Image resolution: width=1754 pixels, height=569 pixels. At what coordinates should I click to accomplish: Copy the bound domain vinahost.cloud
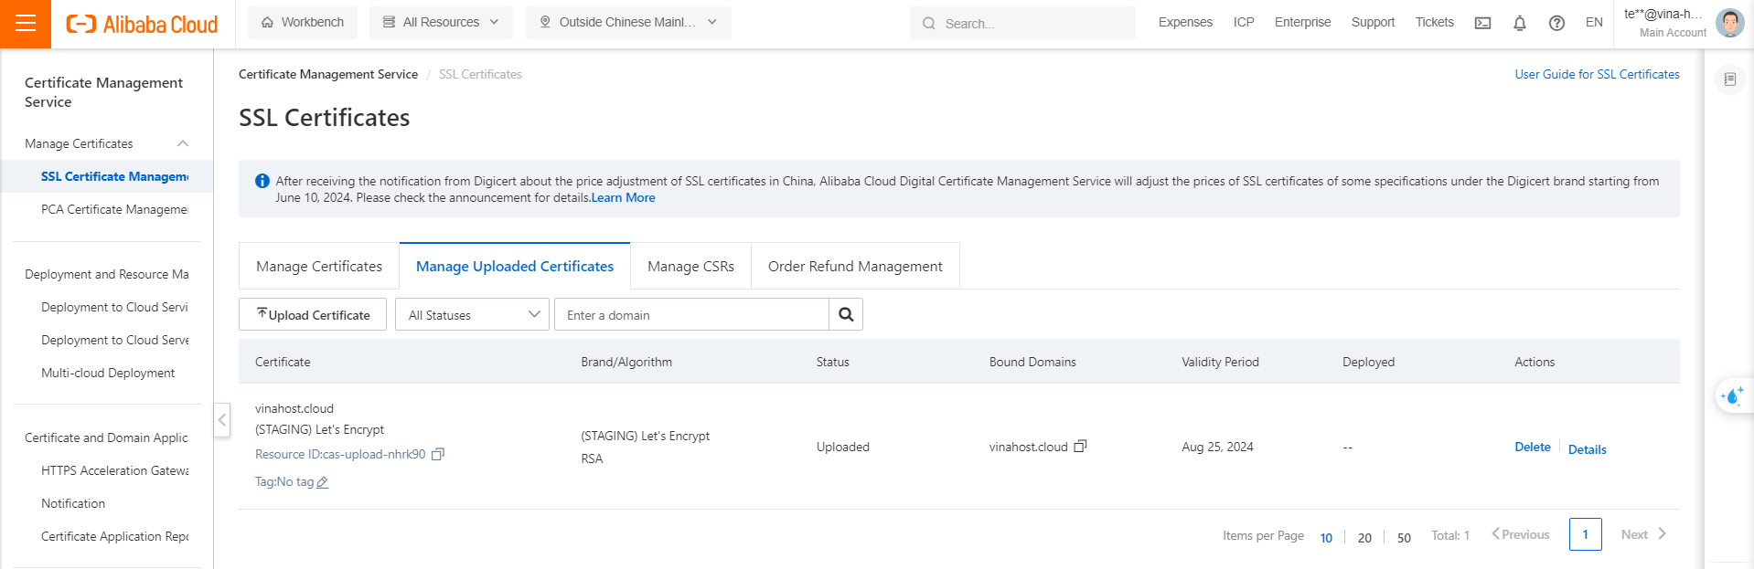click(x=1080, y=447)
